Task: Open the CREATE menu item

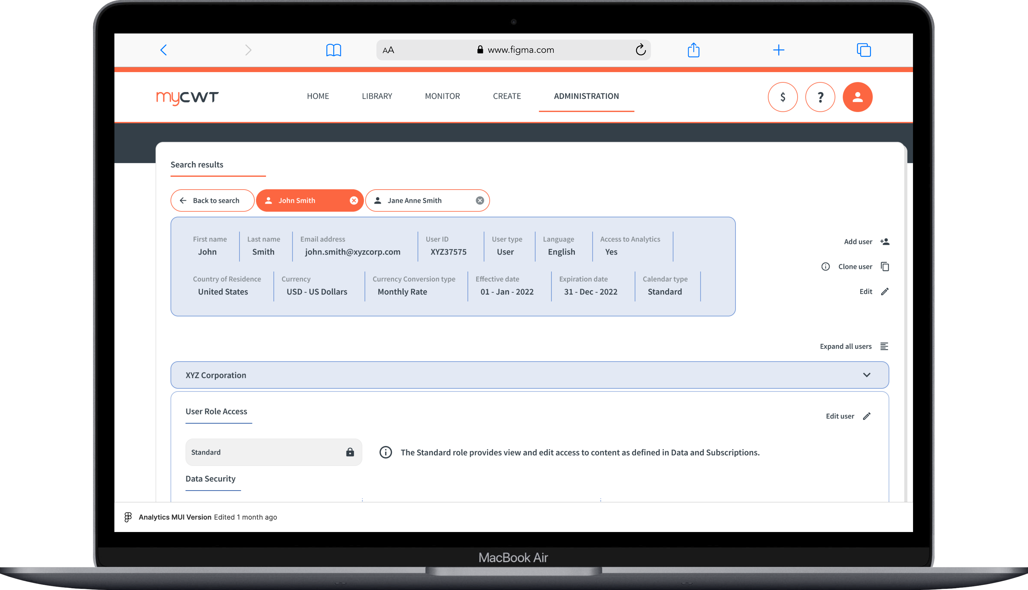Action: 507,96
